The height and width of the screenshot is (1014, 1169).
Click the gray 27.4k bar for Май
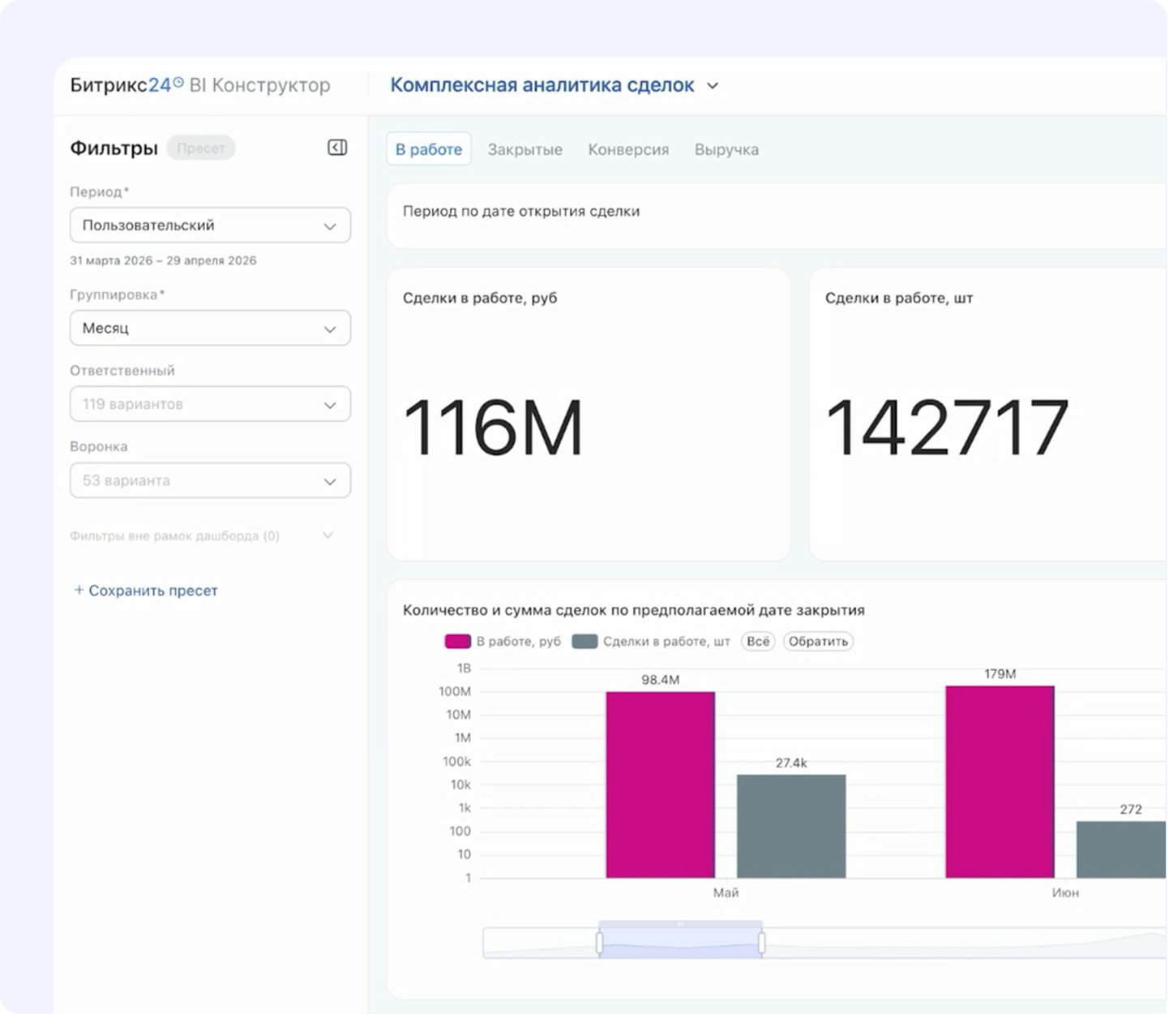tap(791, 826)
